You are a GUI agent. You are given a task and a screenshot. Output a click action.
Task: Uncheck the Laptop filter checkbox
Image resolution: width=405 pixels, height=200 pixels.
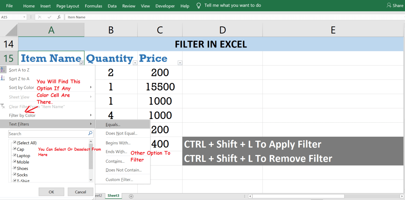15,155
